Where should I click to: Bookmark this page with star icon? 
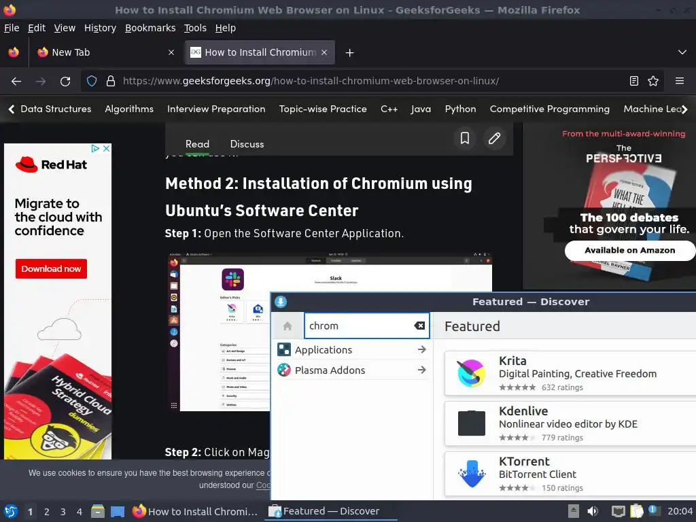coord(653,81)
